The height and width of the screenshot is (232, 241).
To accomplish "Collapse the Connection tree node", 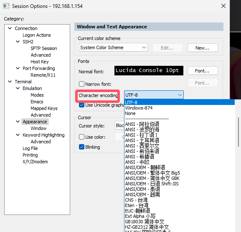I will [10, 28].
